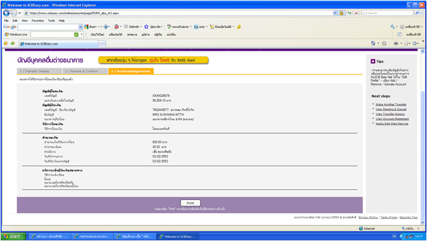427x241 pixels.
Task: Click the Home icon in command bar
Action: [x=373, y=43]
